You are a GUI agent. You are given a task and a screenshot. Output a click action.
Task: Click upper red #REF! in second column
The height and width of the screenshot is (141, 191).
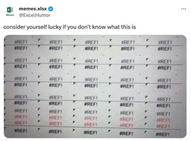56,117
